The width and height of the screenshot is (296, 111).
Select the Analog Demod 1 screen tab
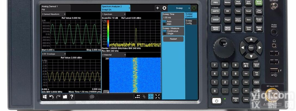pos(55,8)
